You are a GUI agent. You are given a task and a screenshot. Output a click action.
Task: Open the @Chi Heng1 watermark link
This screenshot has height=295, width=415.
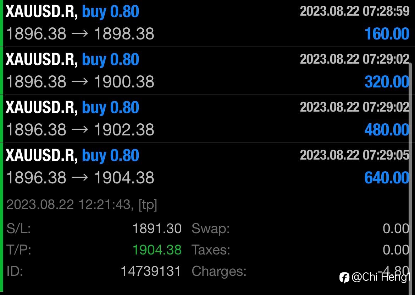[381, 277]
